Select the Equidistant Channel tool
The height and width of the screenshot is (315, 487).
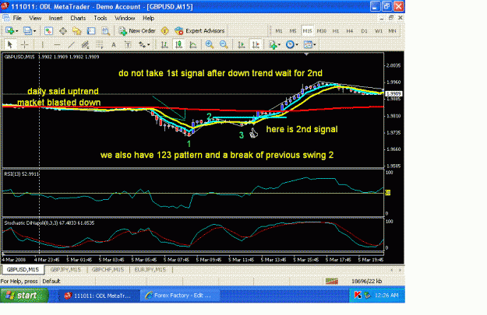click(x=85, y=44)
